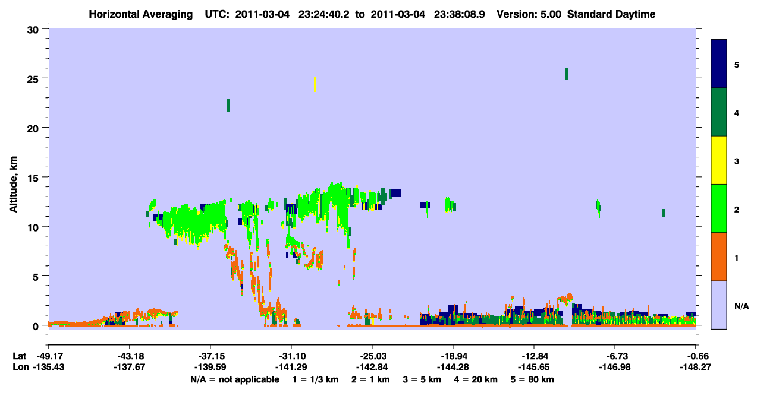
Task: Click the 15 km altitude tick label
Action: (34, 178)
